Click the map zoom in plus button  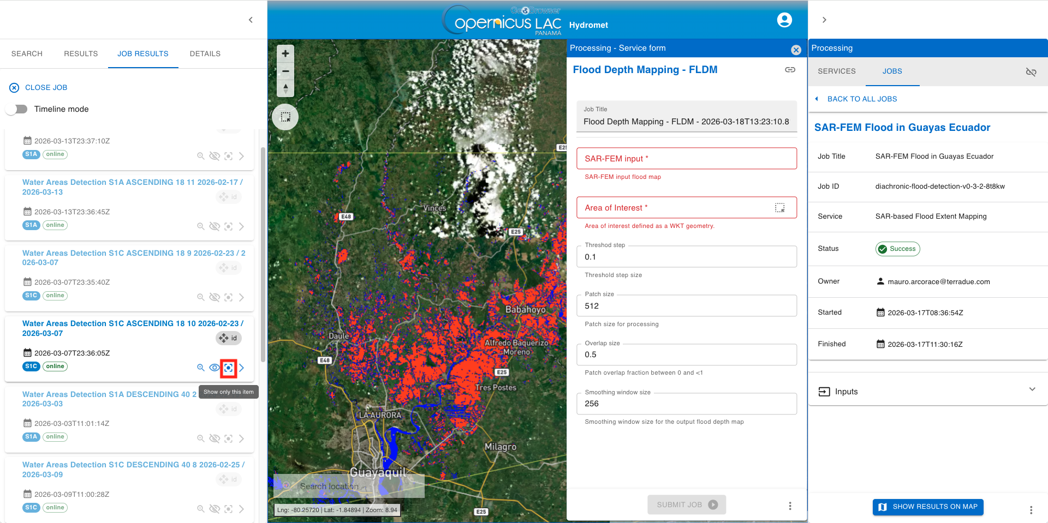tap(285, 53)
